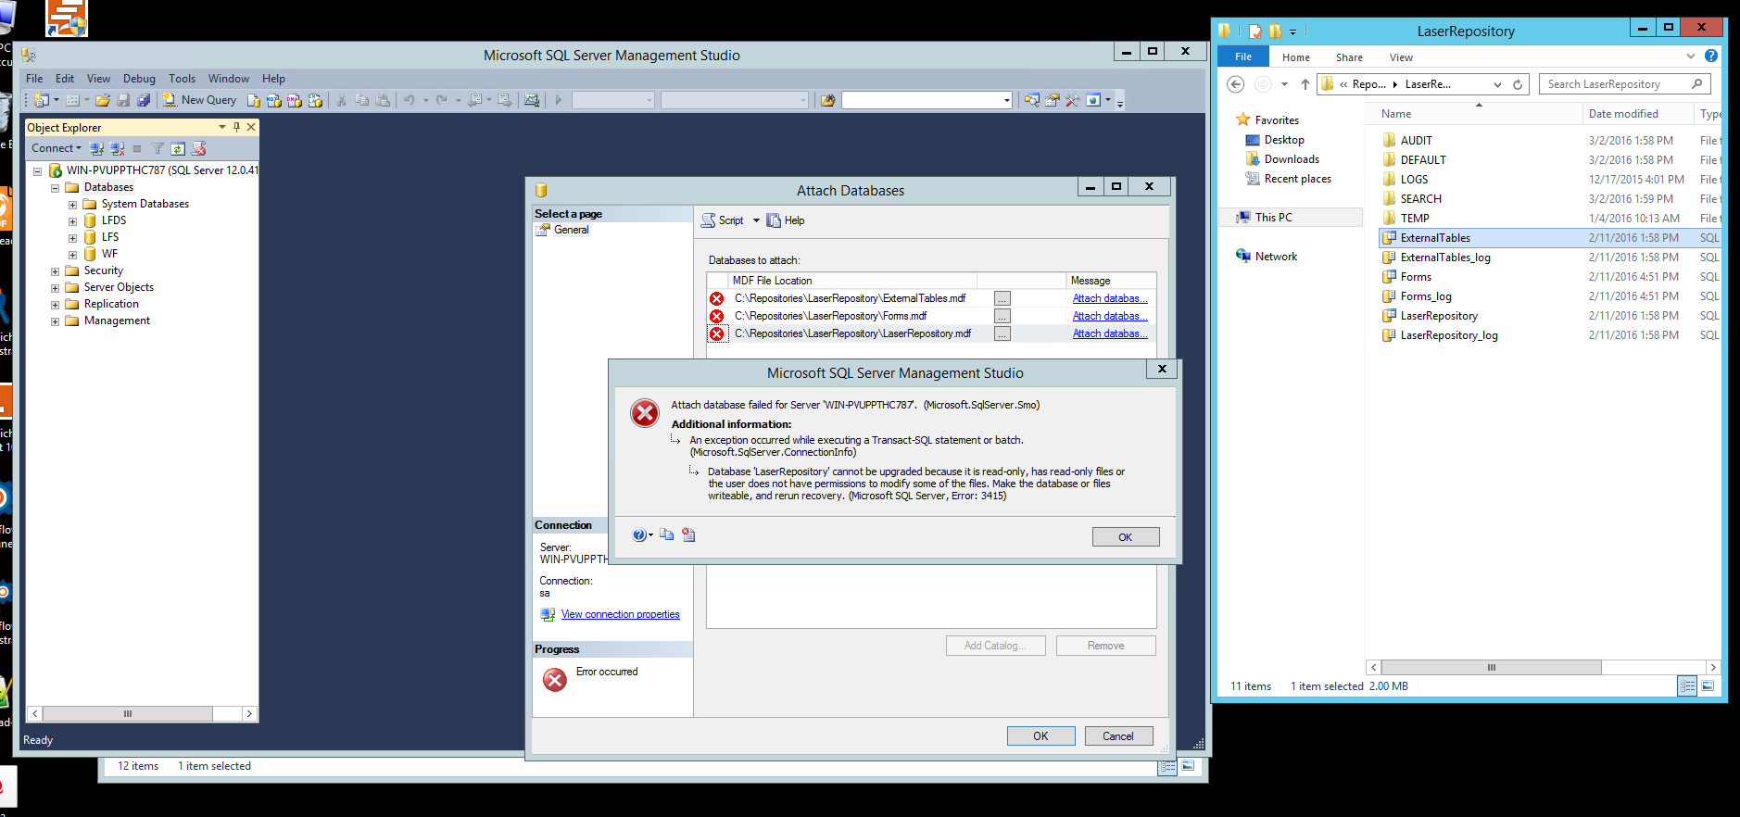Click Connect Object Explorer icon
This screenshot has width=1740, height=817.
coord(96,148)
